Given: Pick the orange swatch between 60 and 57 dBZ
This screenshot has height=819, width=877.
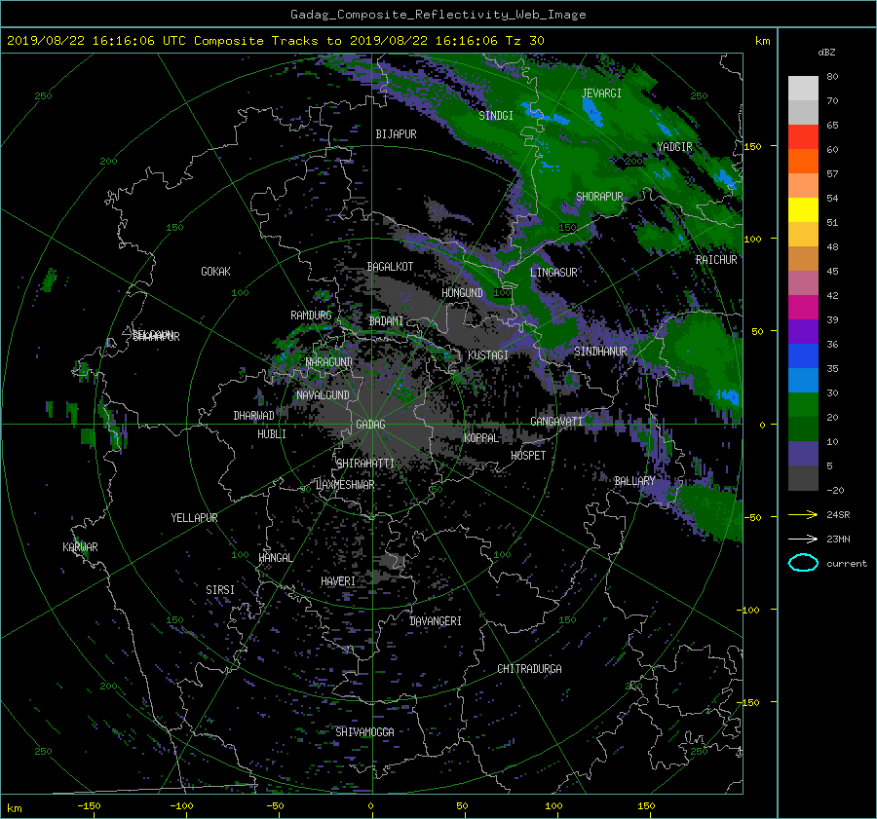Looking at the screenshot, I should point(803,161).
